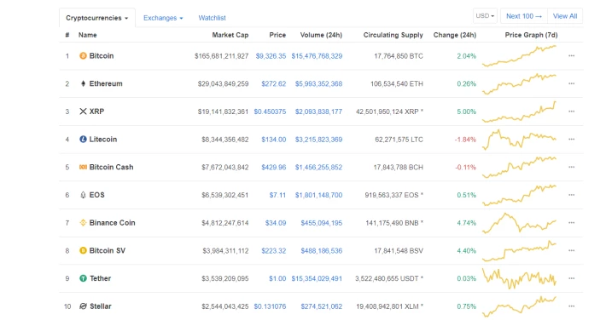Viewport: 606px width, 320px height.
Task: Open the more options menu for Stellar
Action: 572,306
